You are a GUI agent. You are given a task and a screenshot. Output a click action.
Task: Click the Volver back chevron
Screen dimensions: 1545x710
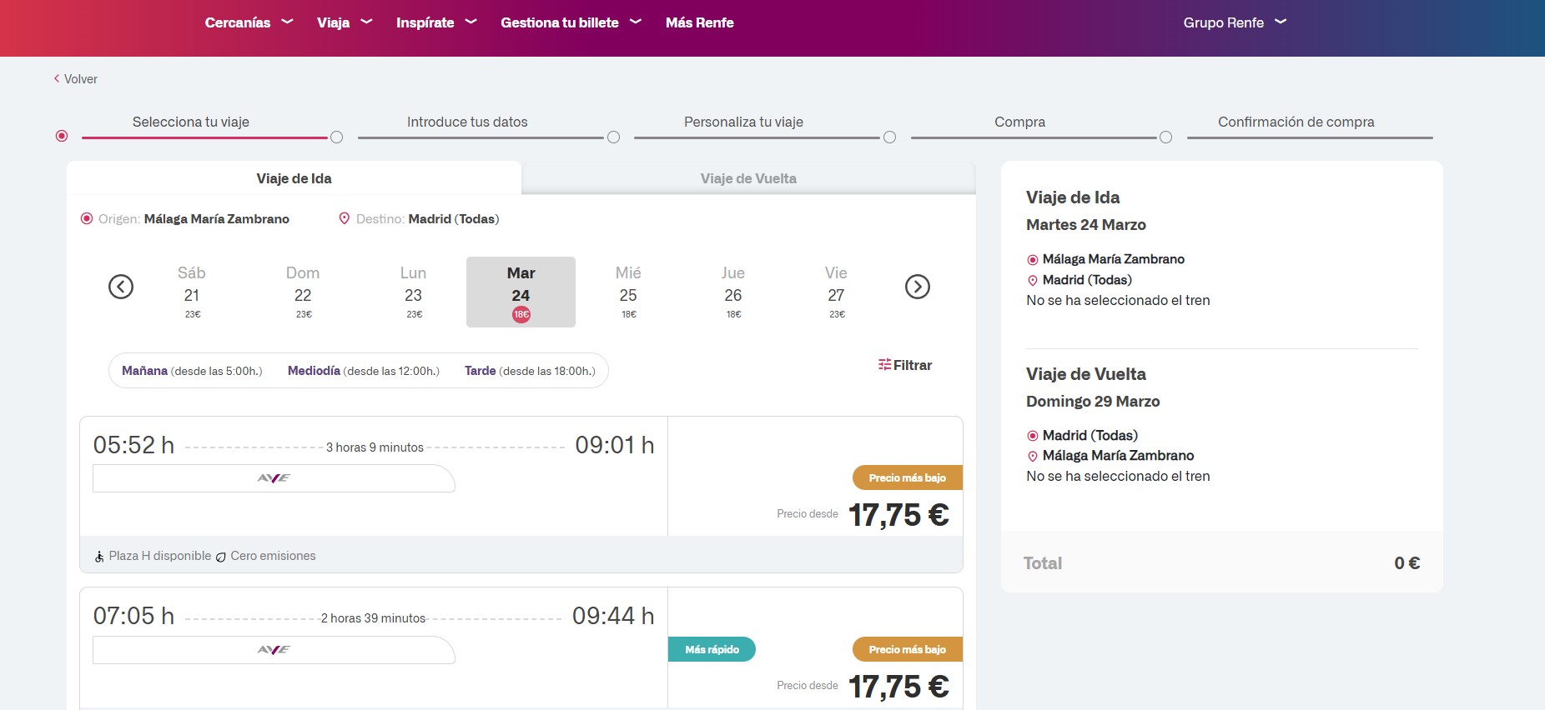click(x=57, y=79)
